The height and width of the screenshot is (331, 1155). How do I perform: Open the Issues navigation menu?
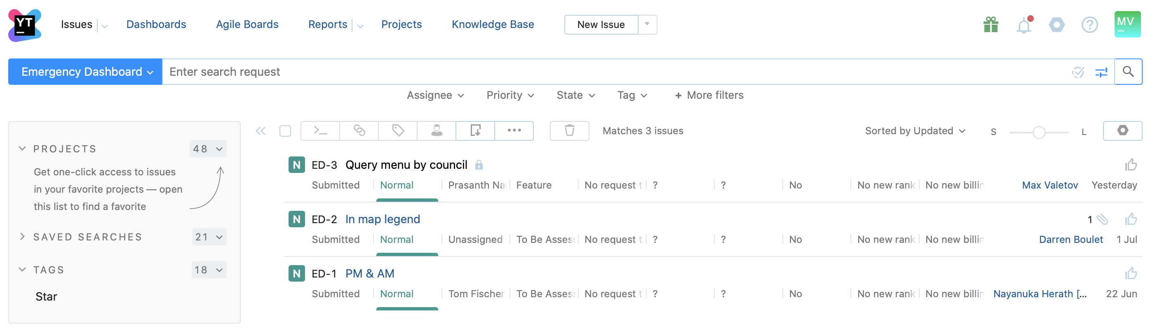(x=77, y=25)
